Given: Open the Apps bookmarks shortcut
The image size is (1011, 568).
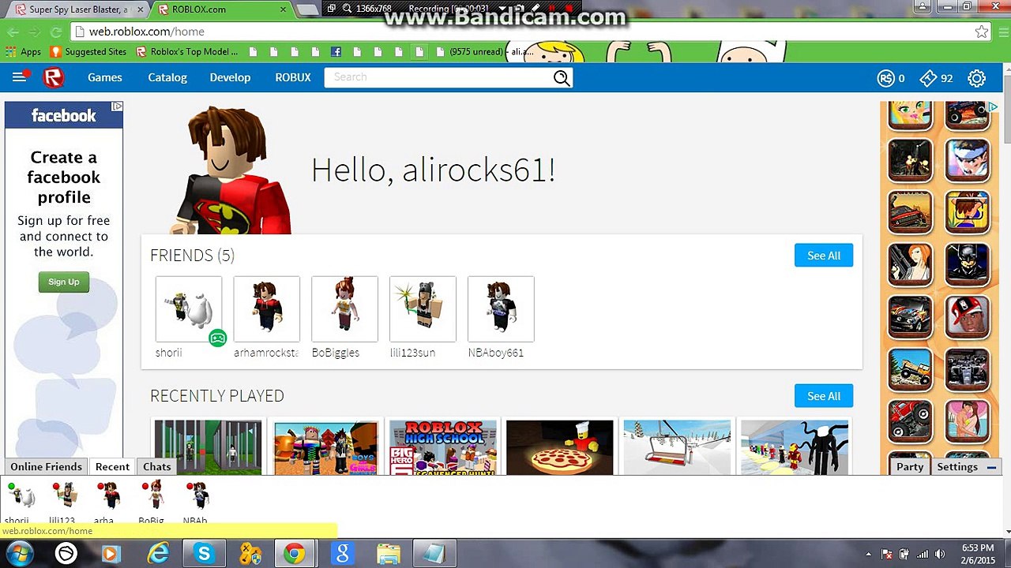Looking at the screenshot, I should 23,52.
